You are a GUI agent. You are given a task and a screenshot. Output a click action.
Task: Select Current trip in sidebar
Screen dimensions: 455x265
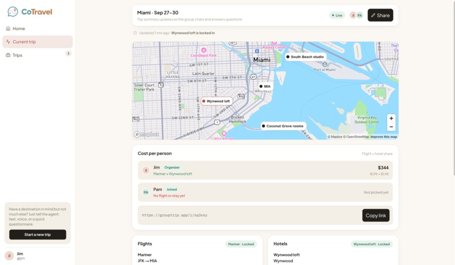coord(37,42)
